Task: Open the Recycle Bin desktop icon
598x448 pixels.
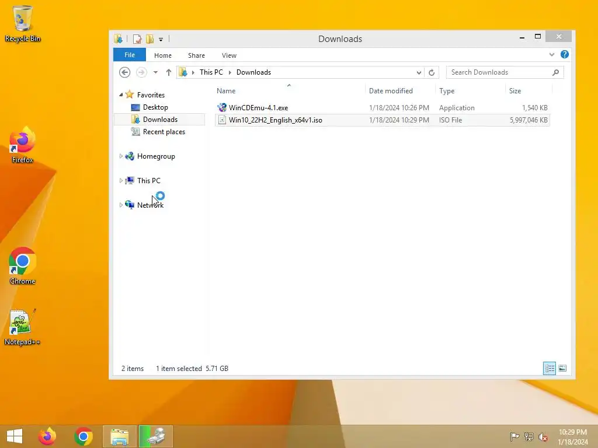Action: 23,23
